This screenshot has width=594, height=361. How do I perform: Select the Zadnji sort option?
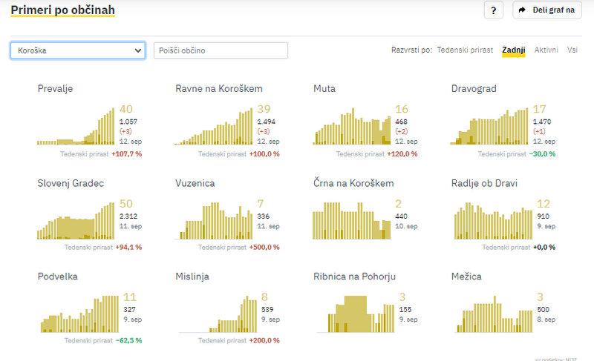513,50
